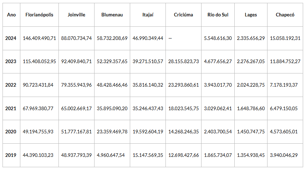The image size is (306, 169).
Task: Click the Chapecó column header
Action: (285, 15)
